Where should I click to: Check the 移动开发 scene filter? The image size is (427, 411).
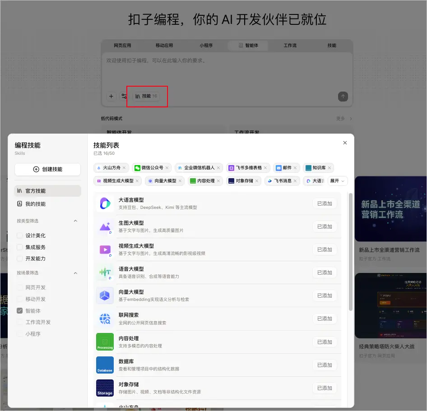pos(19,299)
